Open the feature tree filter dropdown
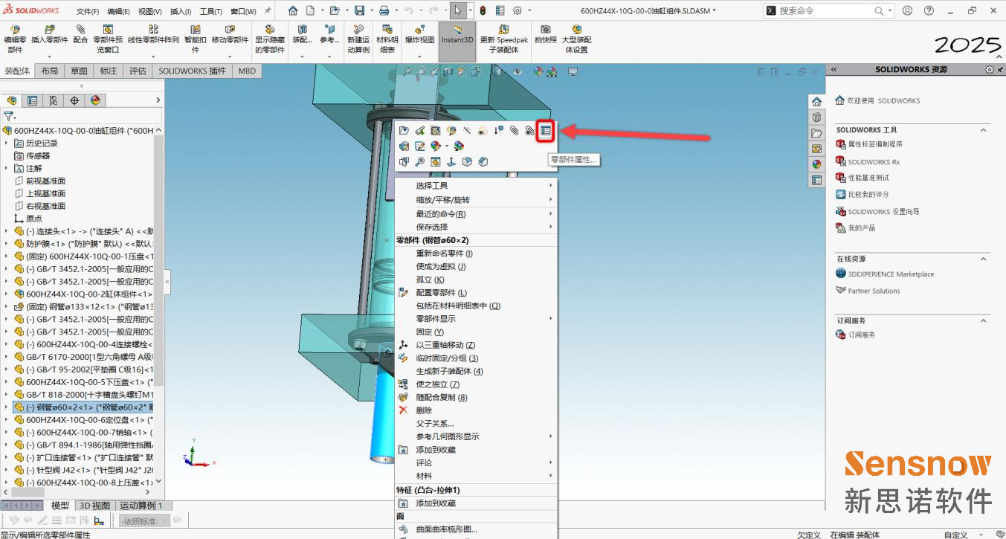The image size is (1006, 539). pos(10,117)
